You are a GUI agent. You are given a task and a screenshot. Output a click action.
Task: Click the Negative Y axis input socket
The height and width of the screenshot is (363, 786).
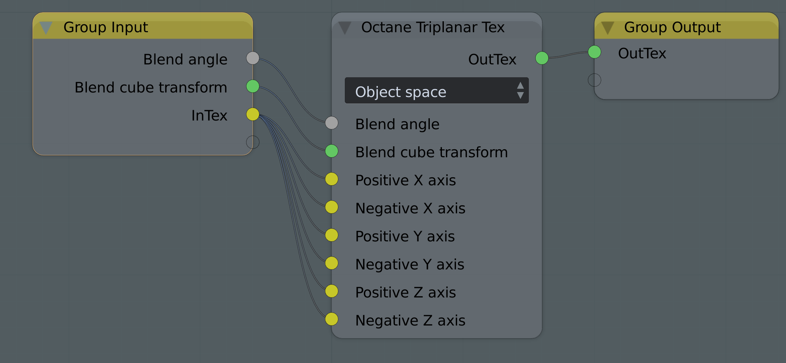click(332, 263)
